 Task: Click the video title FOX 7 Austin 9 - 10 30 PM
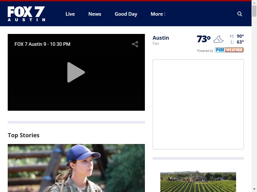coord(42,44)
